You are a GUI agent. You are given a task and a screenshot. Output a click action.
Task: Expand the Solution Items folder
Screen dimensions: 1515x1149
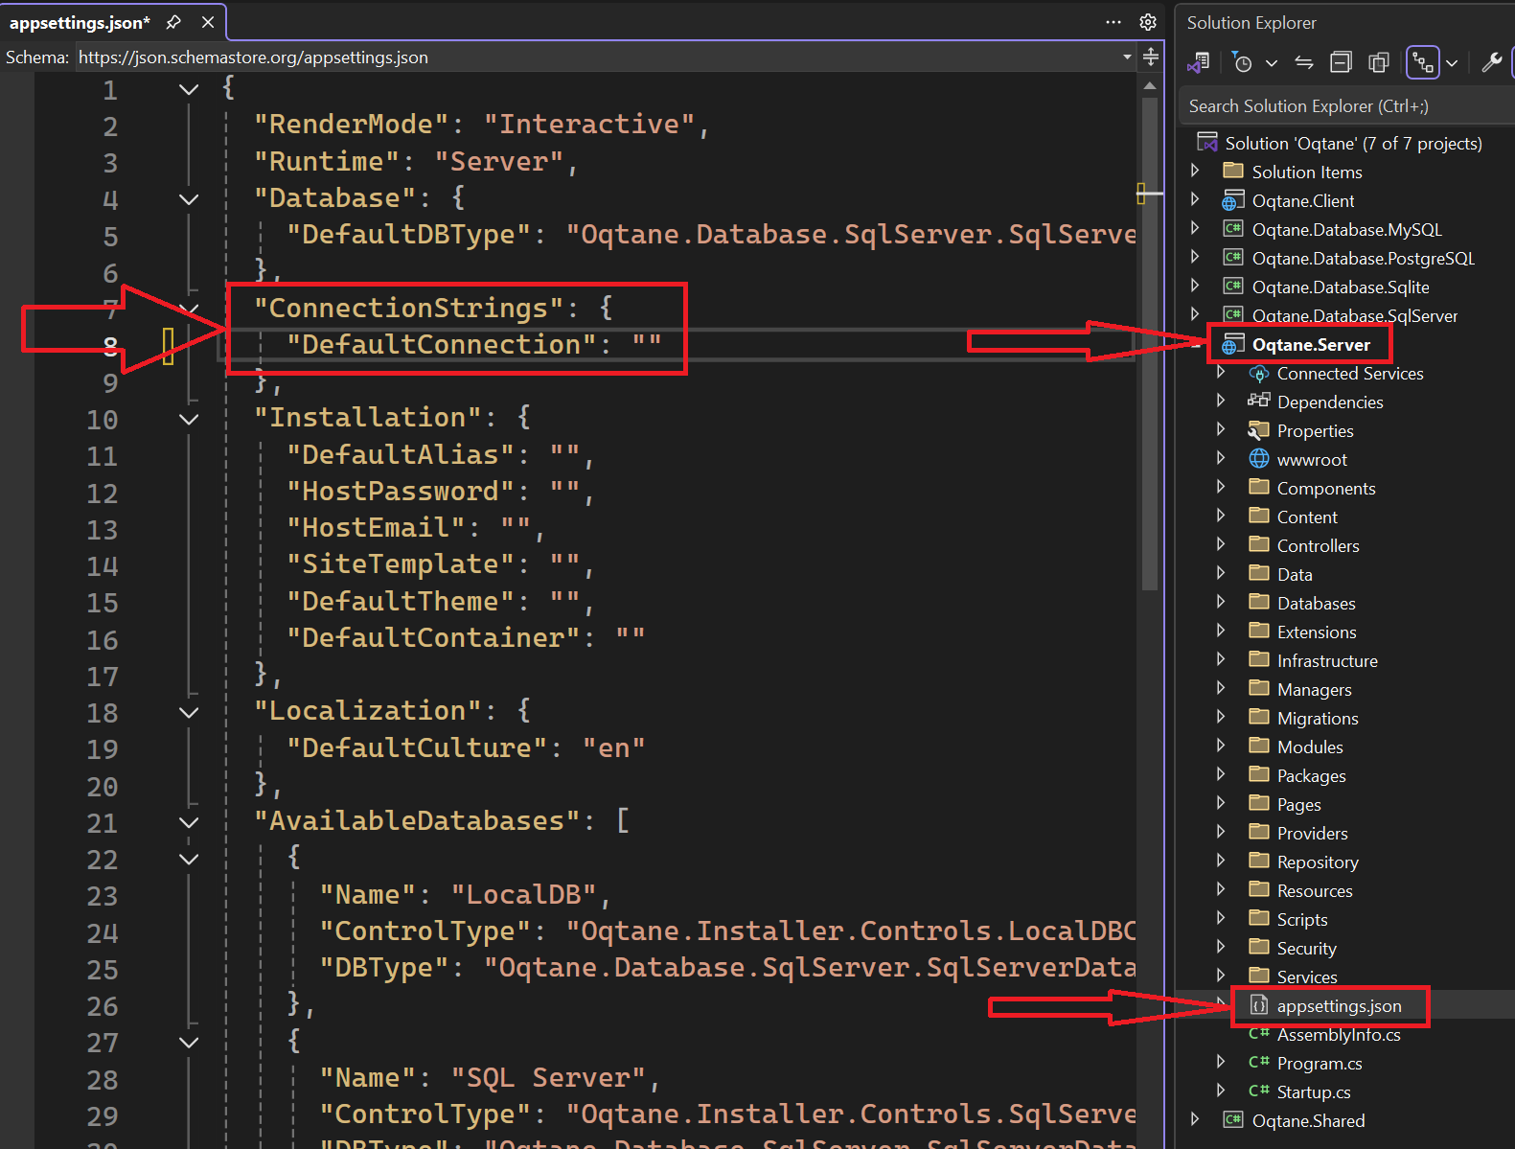point(1195,171)
